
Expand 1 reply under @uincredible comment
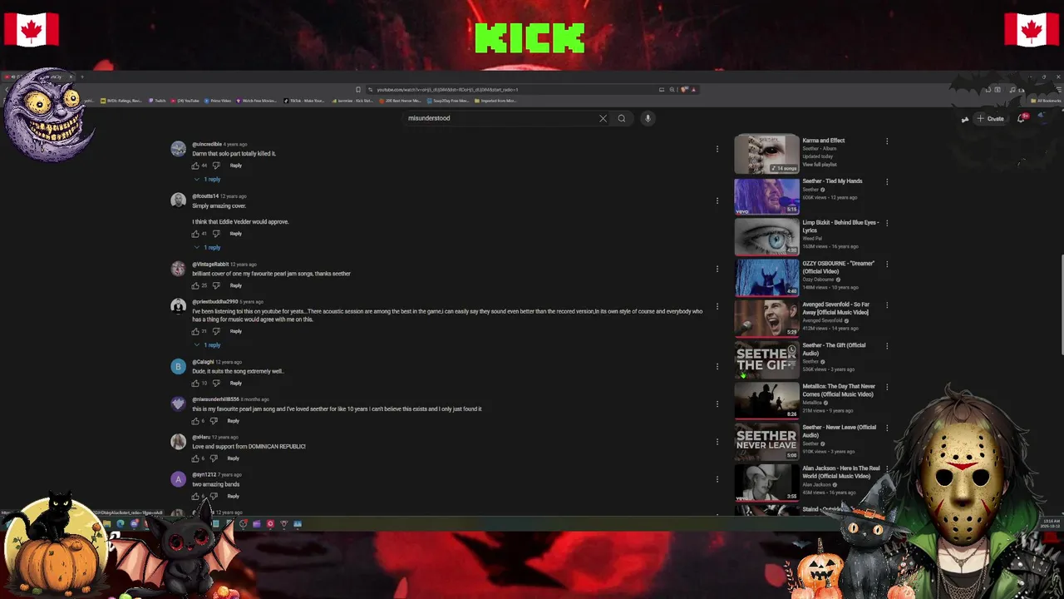208,180
